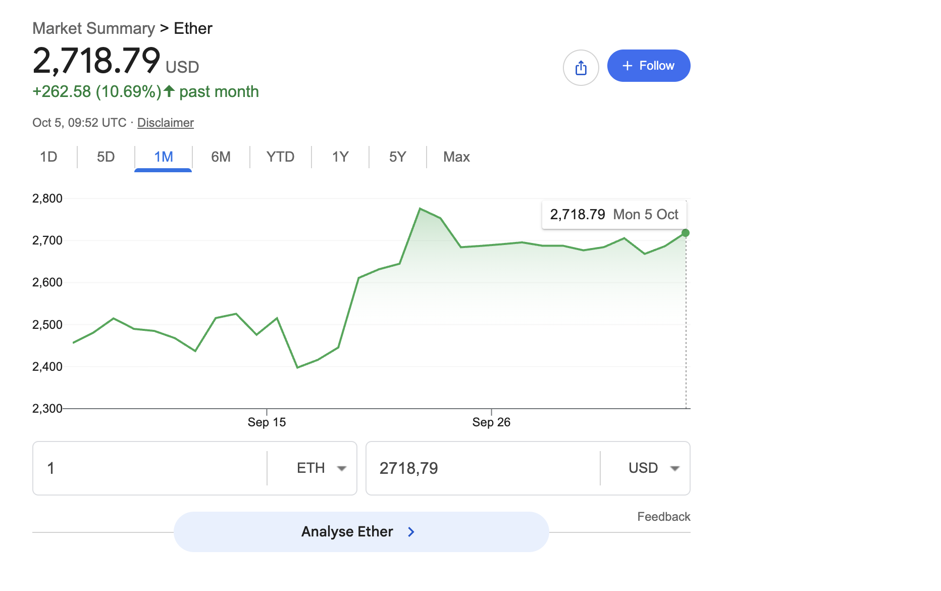
Task: Click the Sep 26 axis label
Action: 491,422
